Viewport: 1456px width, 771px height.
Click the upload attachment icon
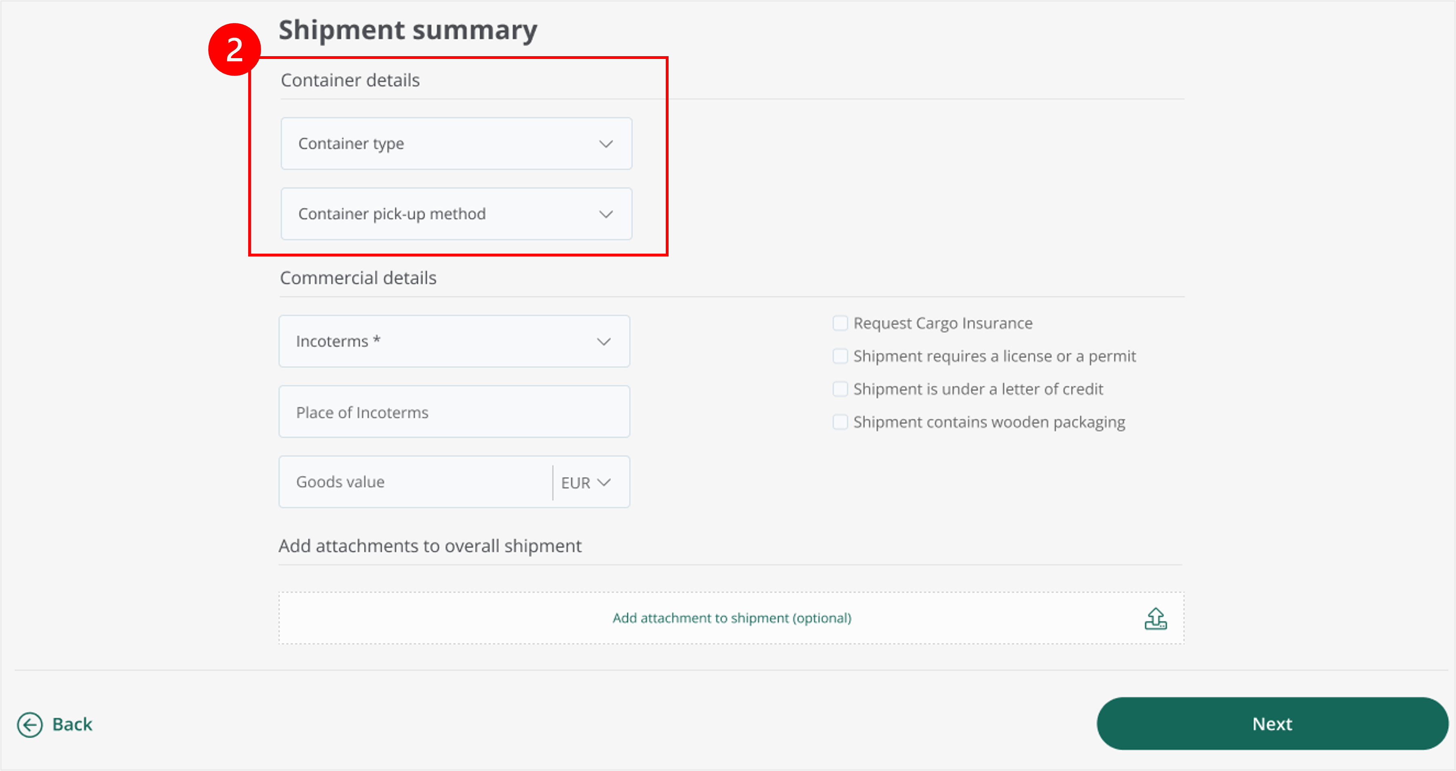[x=1155, y=618]
